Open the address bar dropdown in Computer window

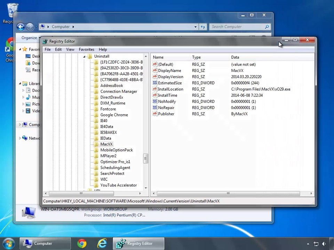195,27
